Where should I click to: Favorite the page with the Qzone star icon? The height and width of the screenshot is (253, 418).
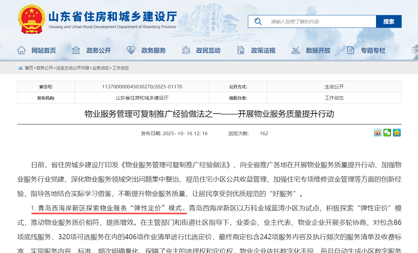pos(397,132)
